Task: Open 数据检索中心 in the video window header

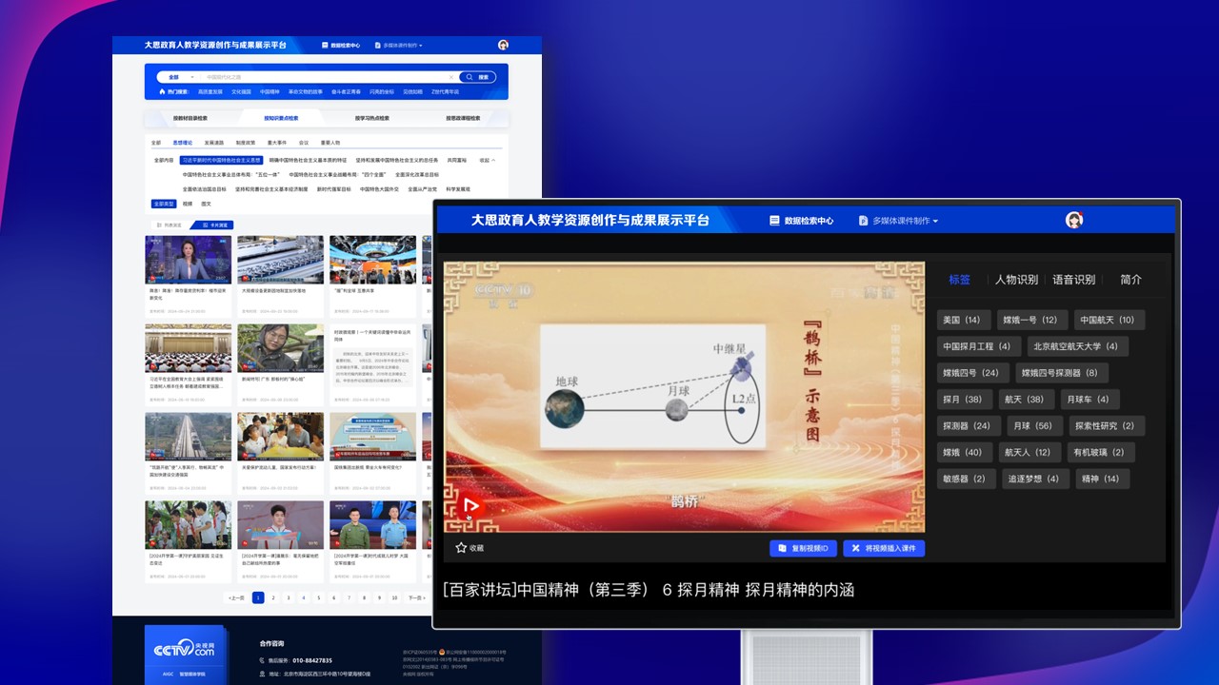Action: (801, 221)
